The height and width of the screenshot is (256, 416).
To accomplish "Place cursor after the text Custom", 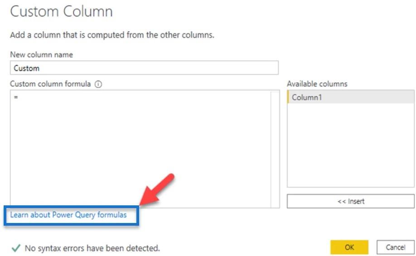I will click(x=40, y=68).
